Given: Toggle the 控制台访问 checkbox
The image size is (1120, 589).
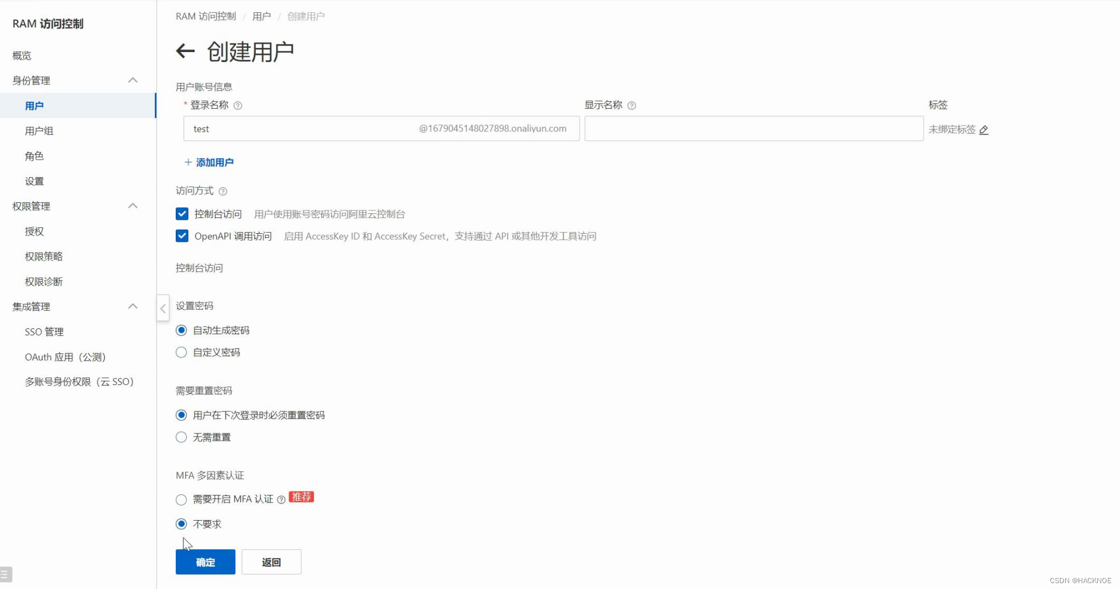Looking at the screenshot, I should coord(182,214).
